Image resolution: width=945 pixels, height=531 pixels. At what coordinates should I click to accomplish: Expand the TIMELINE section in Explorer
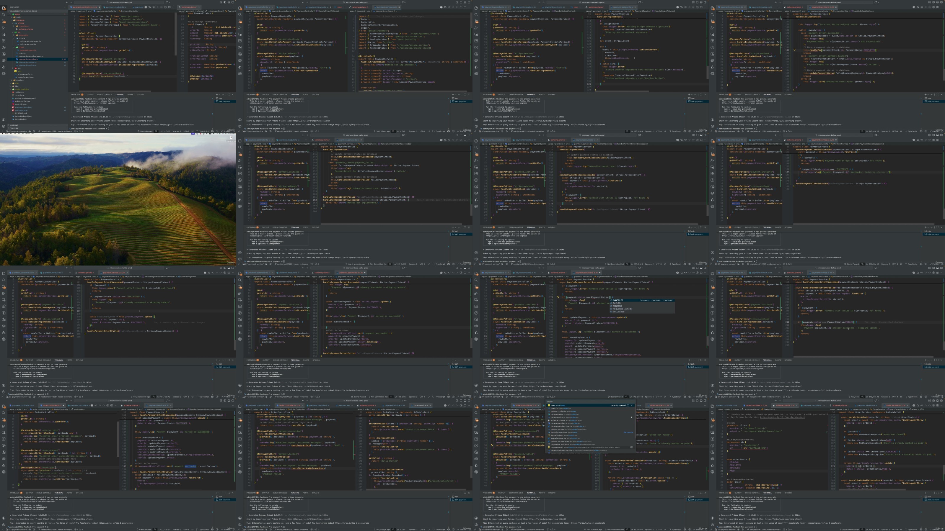14,128
